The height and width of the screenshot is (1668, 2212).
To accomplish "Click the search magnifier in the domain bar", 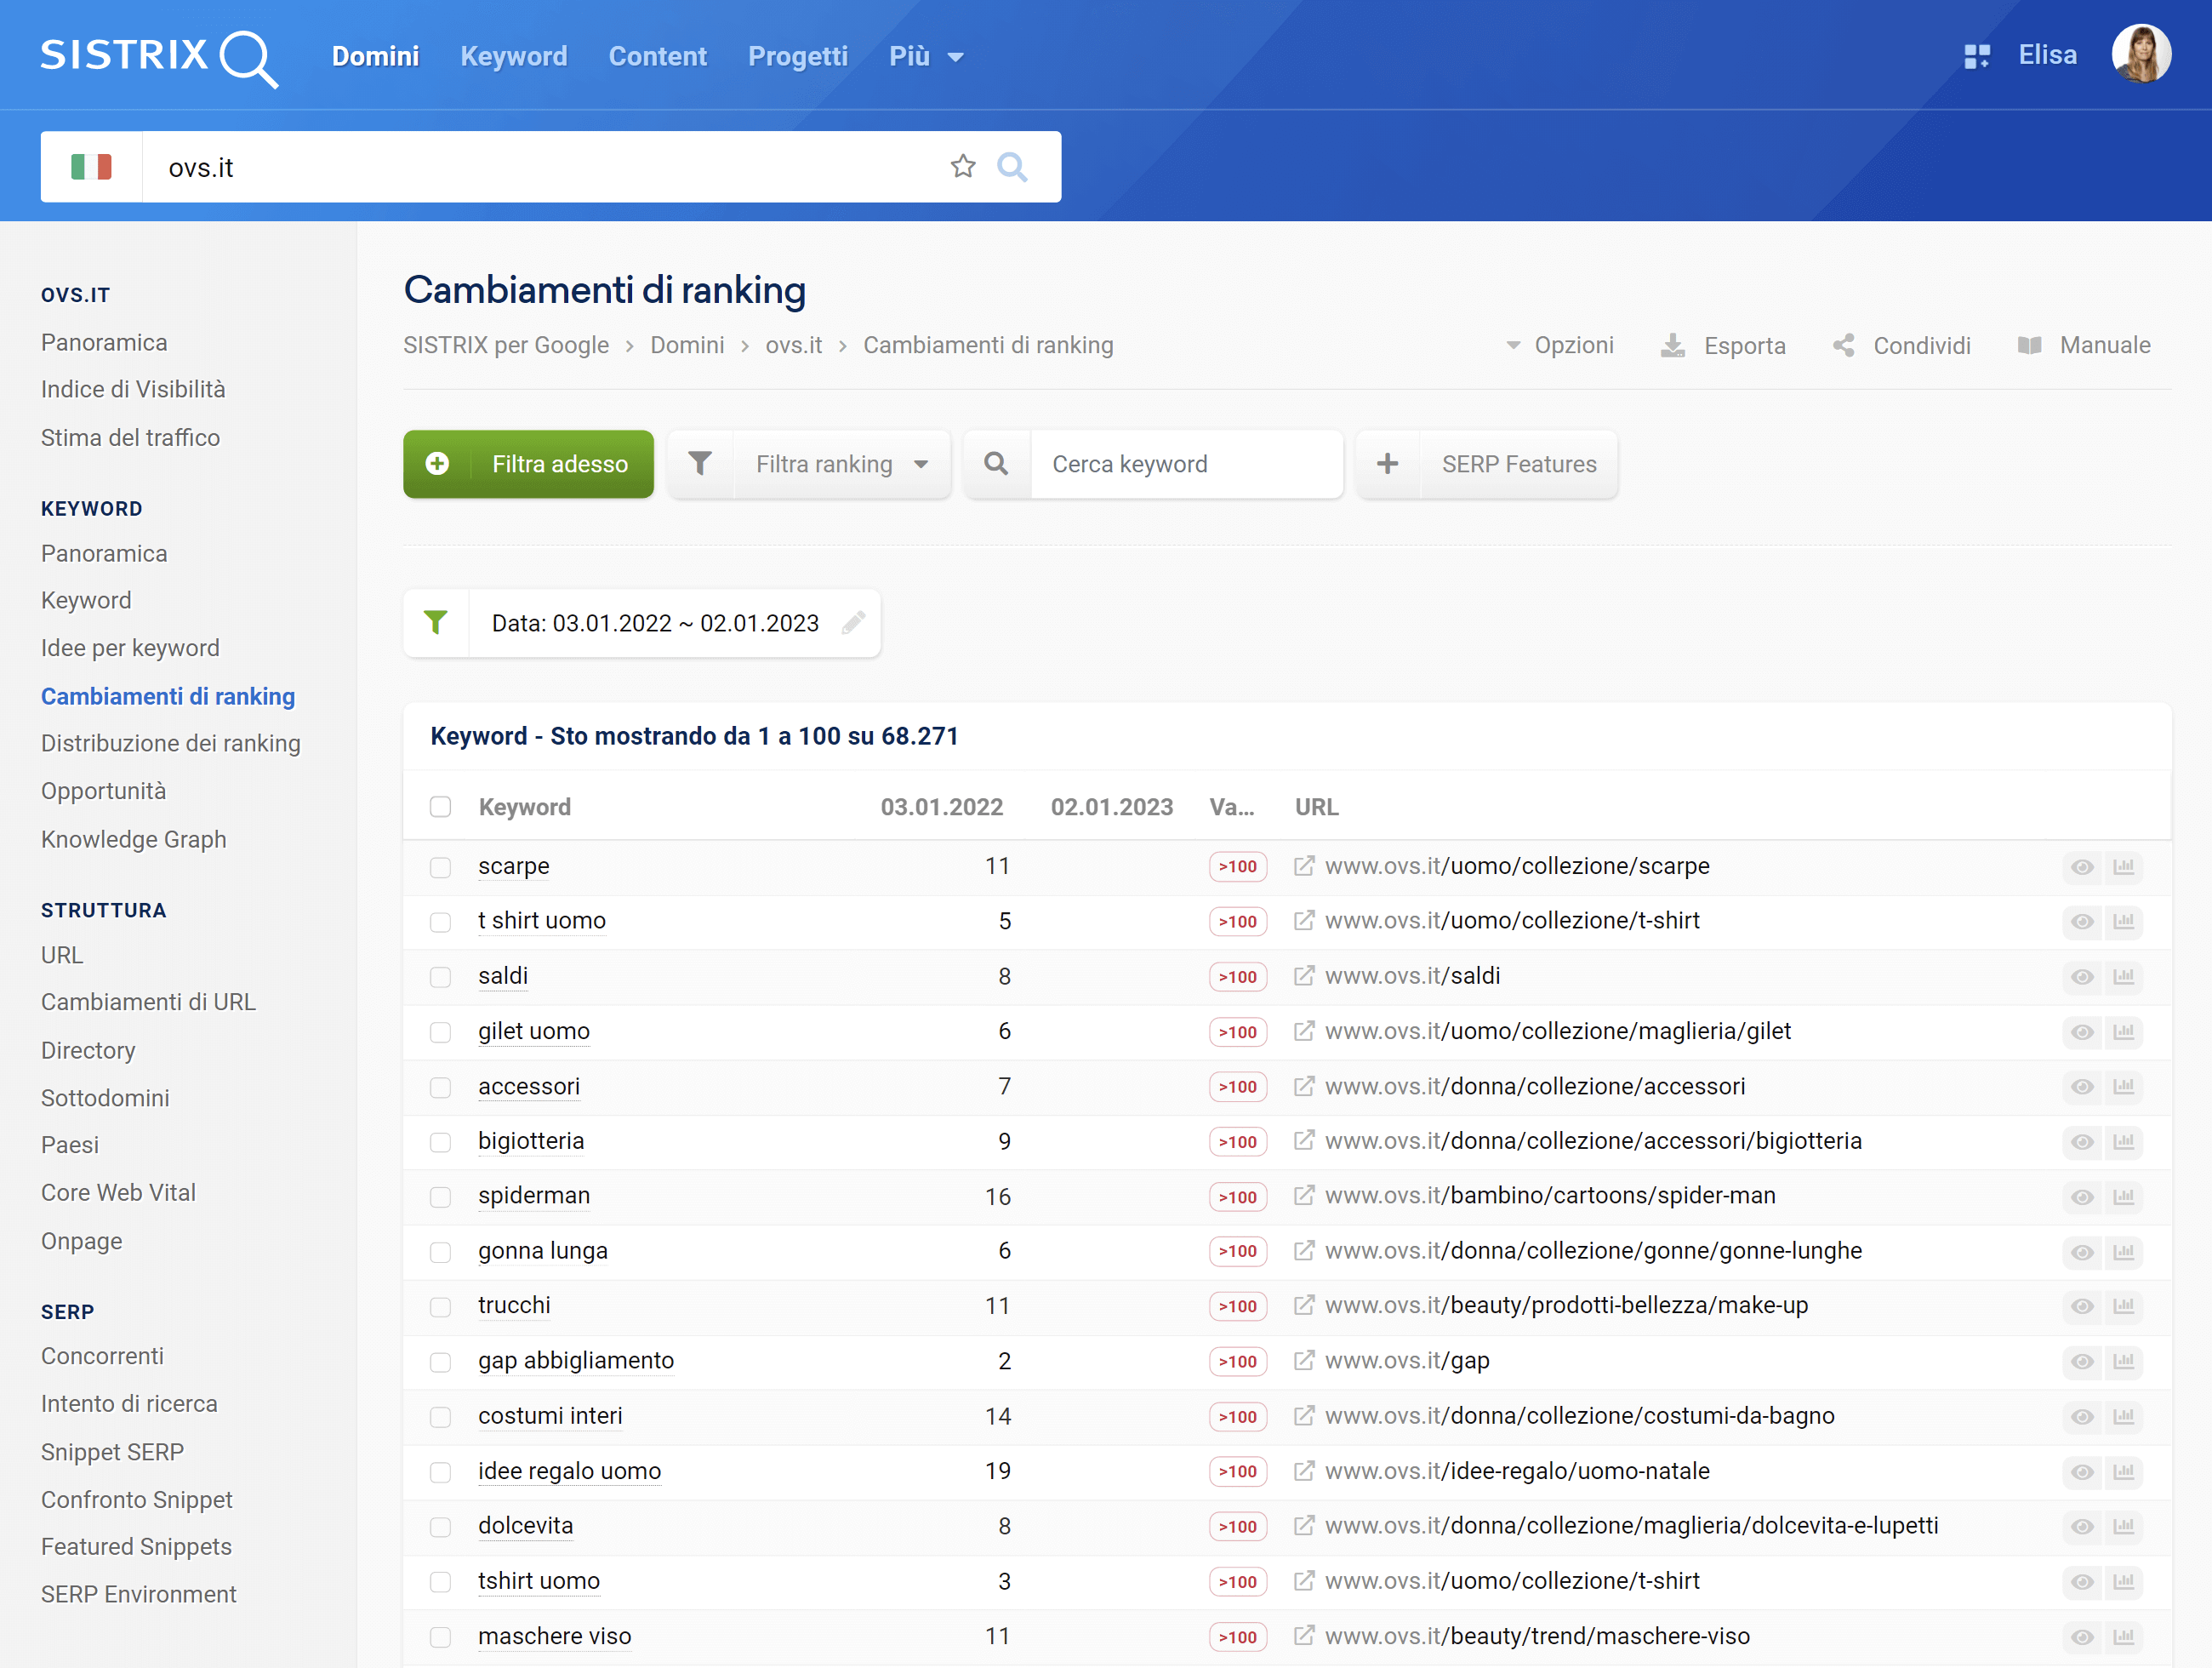I will pyautogui.click(x=1012, y=166).
